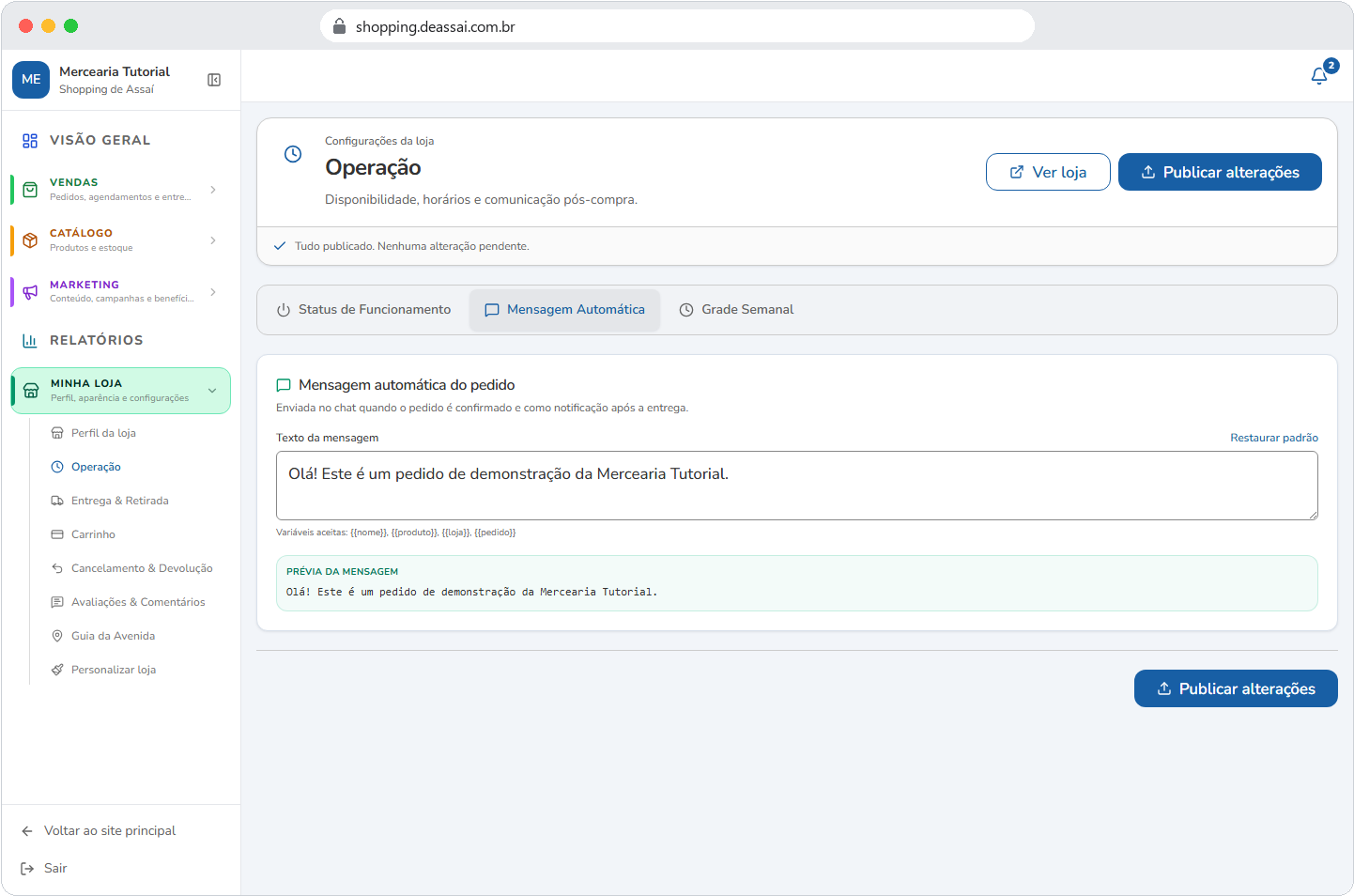Click into the Texto da mensagem field
Viewport: 1354px width, 896px height.
(x=797, y=486)
